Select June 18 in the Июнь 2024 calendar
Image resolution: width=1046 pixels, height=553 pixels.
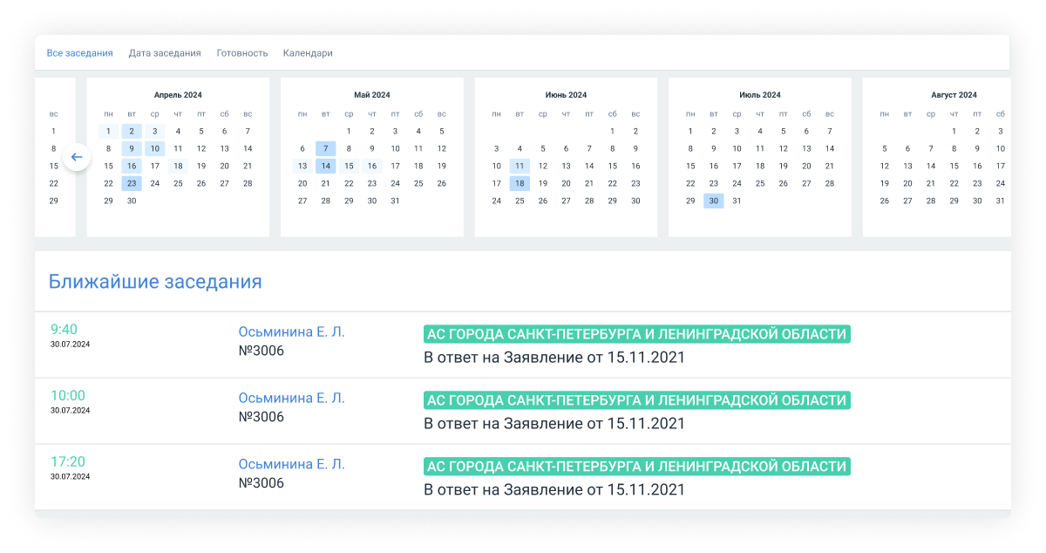pyautogui.click(x=520, y=183)
